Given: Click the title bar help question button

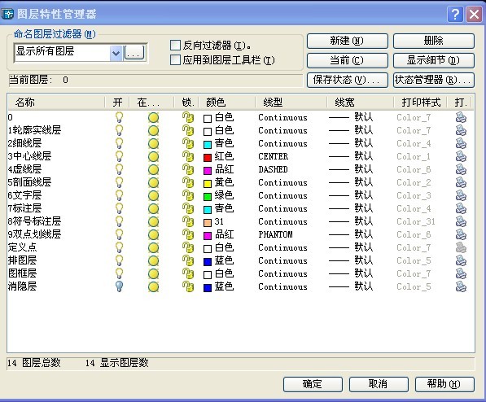Looking at the screenshot, I should tap(455, 14).
